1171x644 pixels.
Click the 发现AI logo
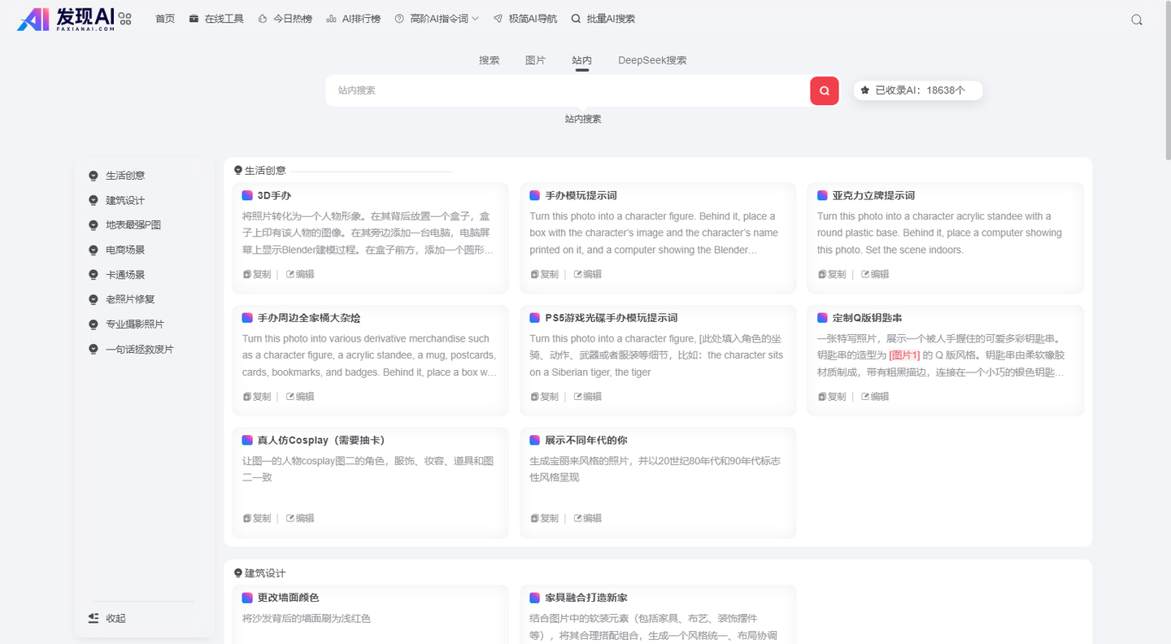point(66,19)
